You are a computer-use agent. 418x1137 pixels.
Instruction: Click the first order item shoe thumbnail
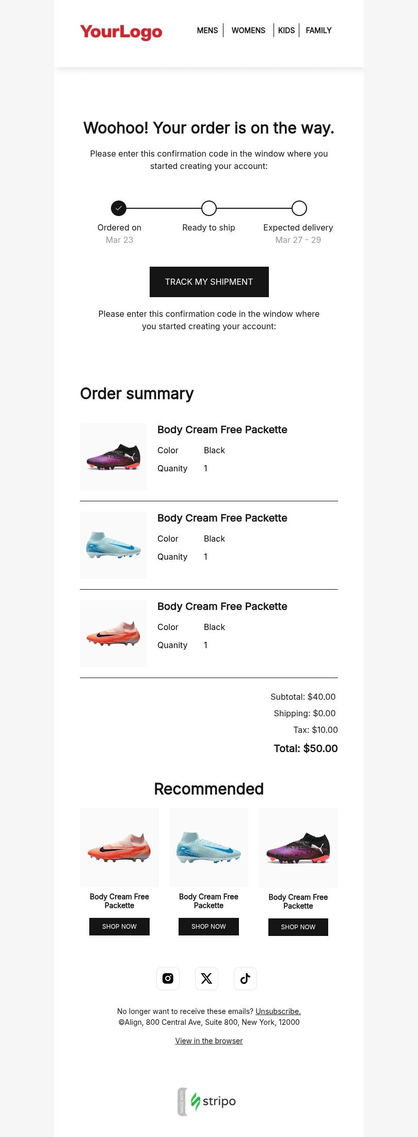pyautogui.click(x=114, y=457)
